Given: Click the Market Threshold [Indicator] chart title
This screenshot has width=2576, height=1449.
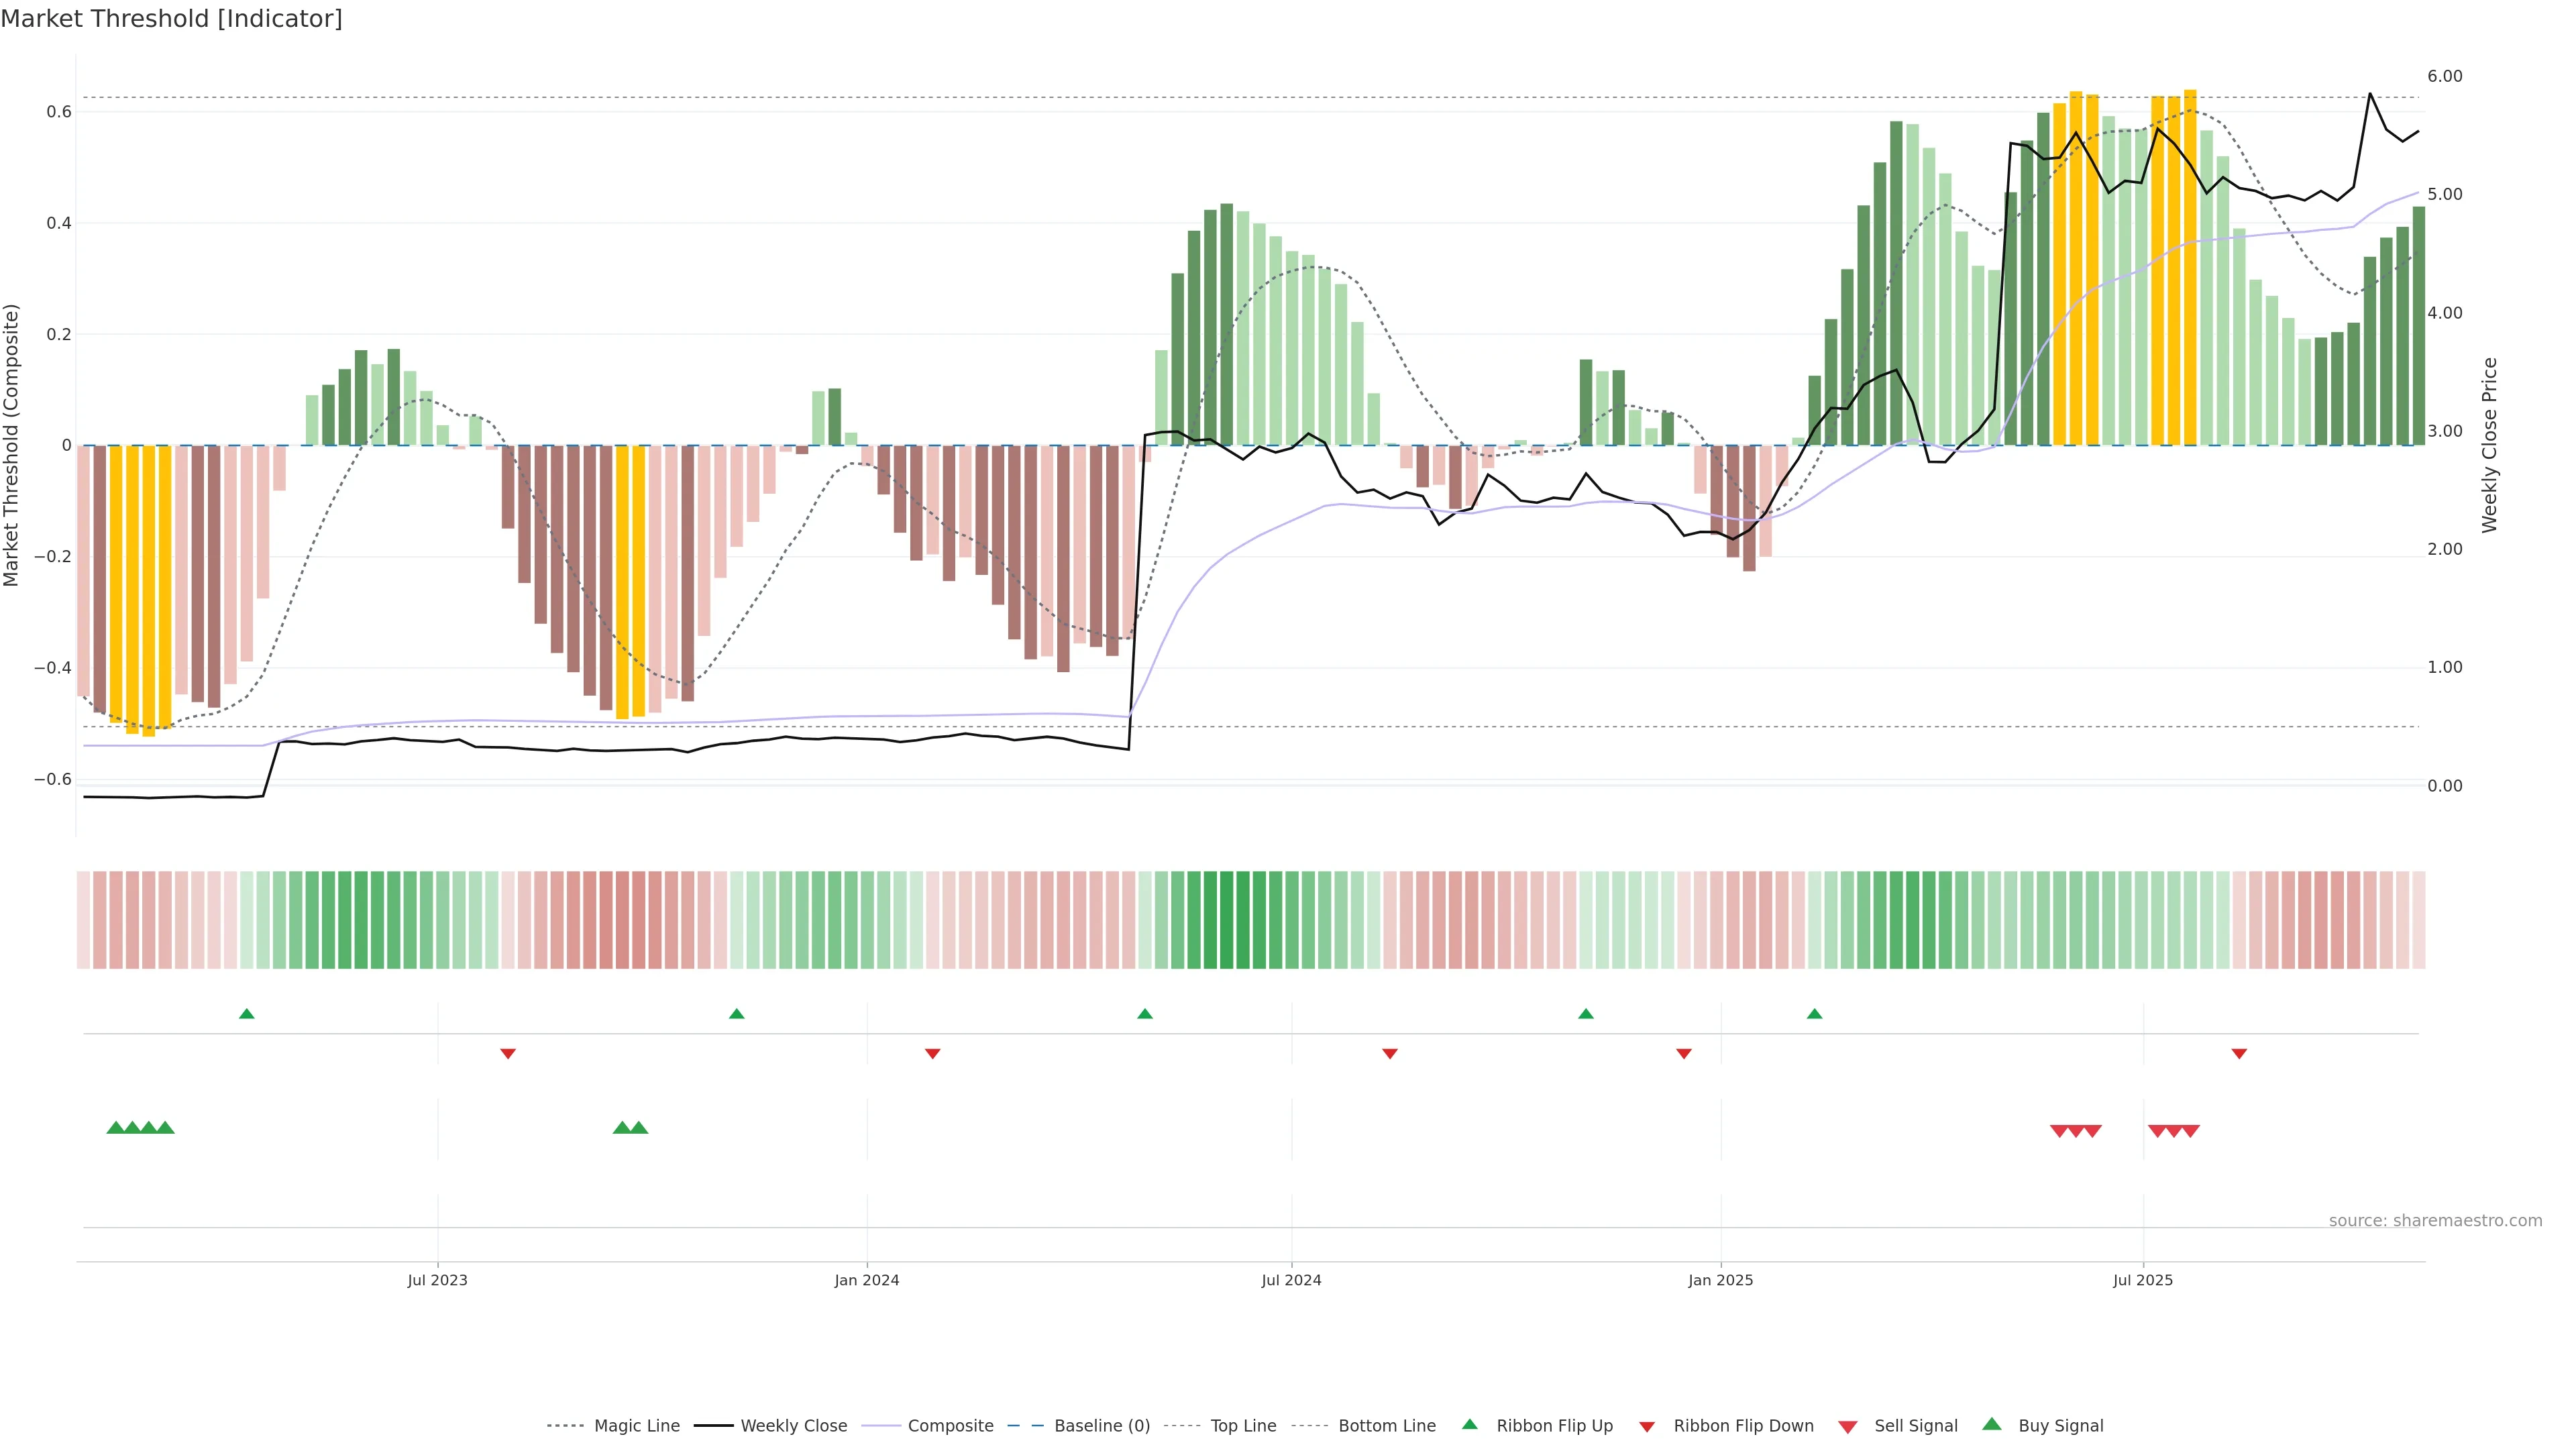Looking at the screenshot, I should pyautogui.click(x=171, y=19).
